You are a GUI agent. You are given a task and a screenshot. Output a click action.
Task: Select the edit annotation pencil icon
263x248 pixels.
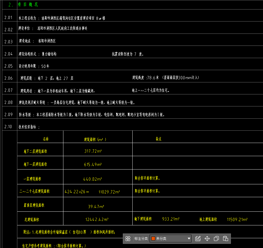[198, 239]
